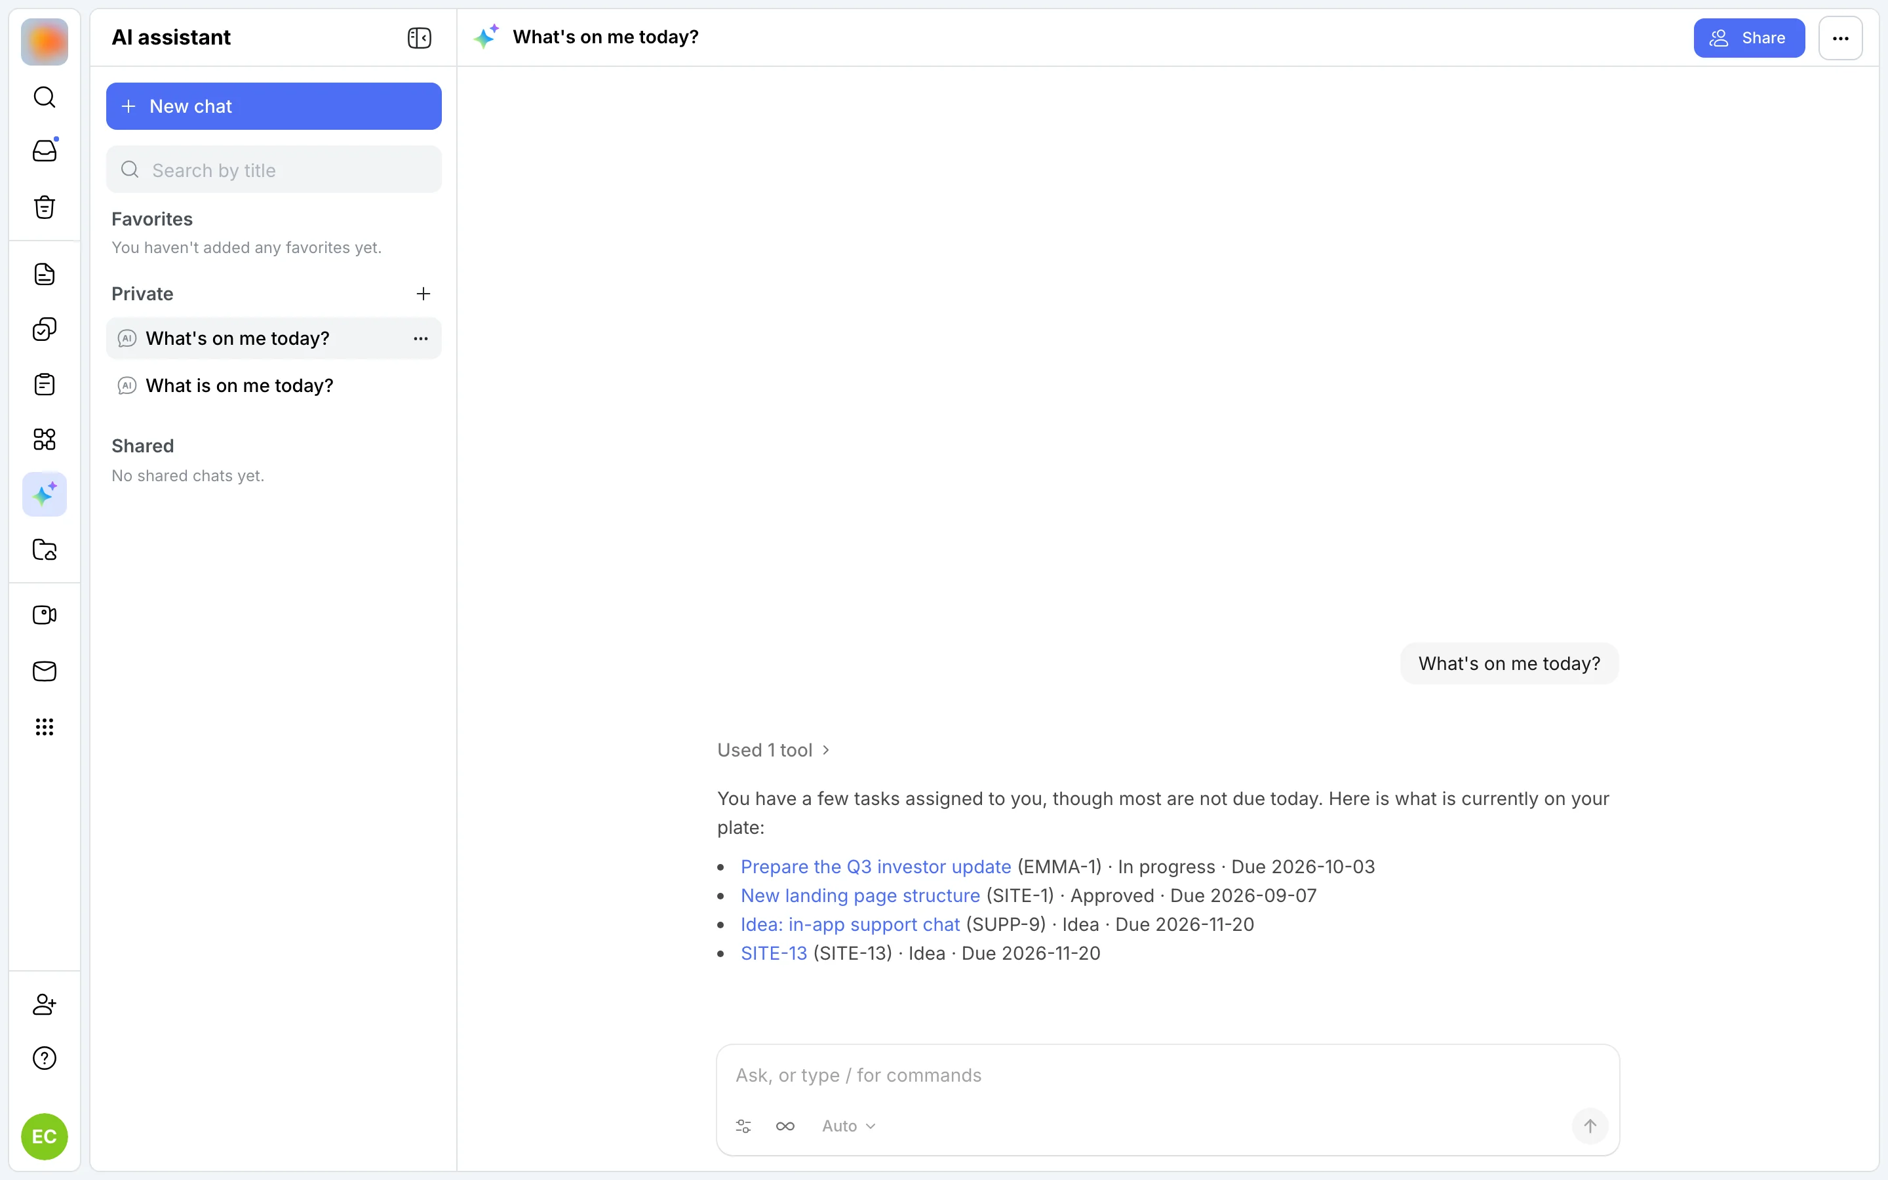
Task: Open the clipboard notes icon in rail
Action: click(45, 384)
